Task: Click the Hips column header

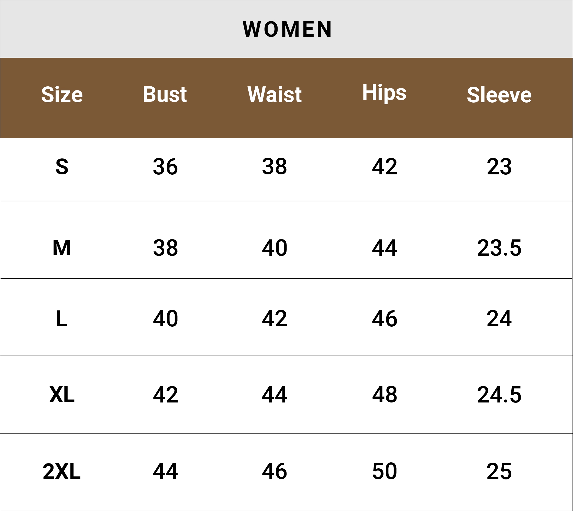Action: 384,93
